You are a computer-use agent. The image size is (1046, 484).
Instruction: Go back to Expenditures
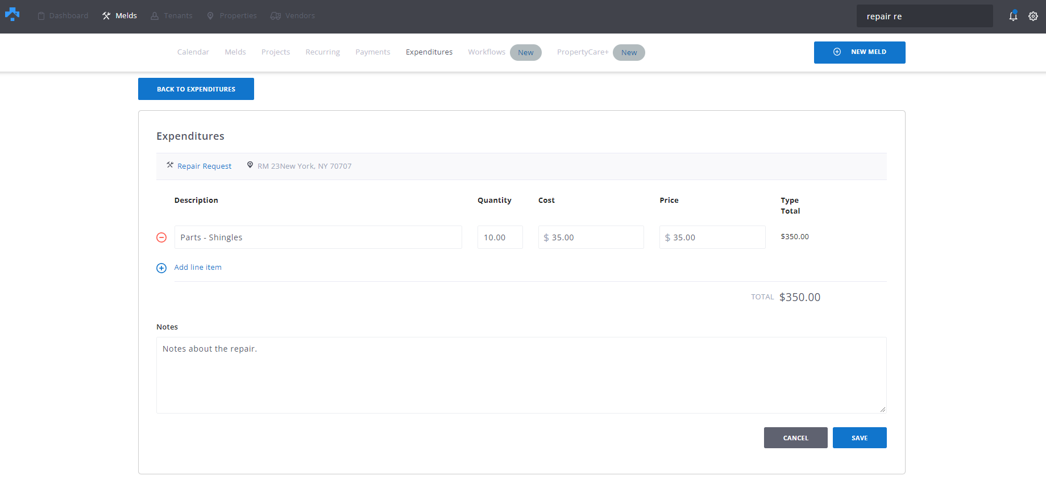[196, 89]
